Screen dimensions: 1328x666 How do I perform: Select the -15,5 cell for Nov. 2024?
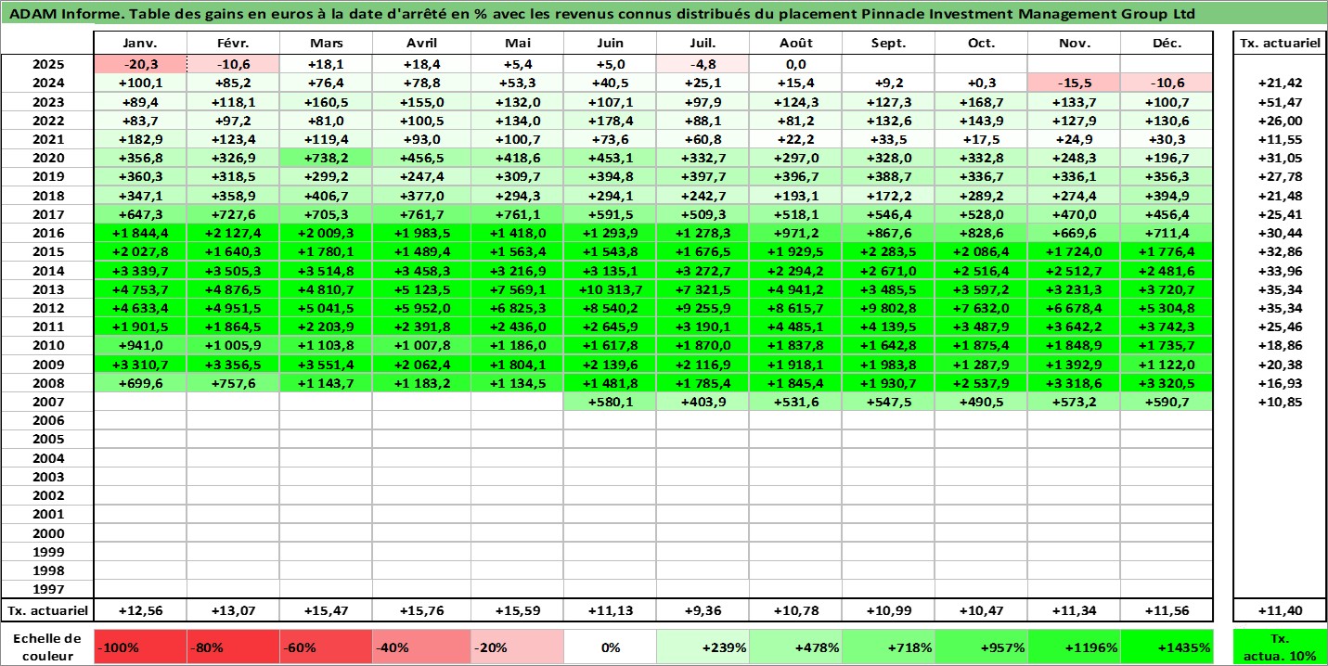[x=1075, y=83]
